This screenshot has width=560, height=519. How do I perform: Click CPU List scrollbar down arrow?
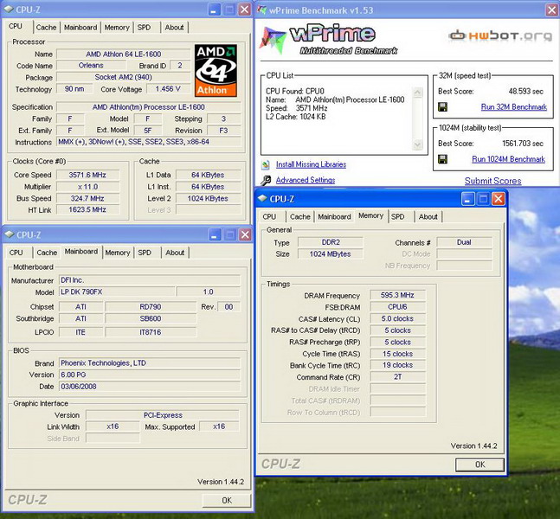coord(417,144)
